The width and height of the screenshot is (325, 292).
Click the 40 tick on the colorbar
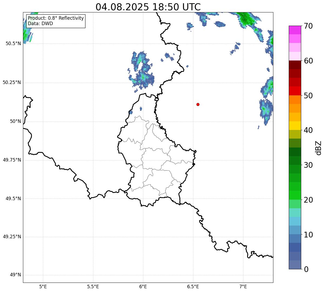[x=308, y=130]
